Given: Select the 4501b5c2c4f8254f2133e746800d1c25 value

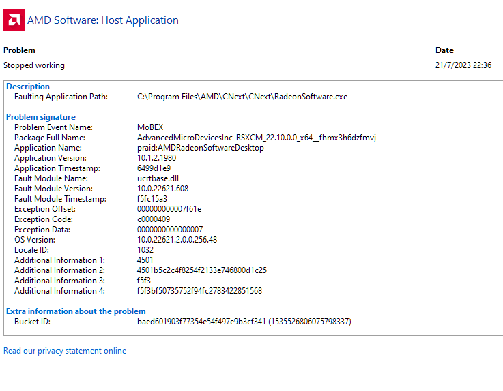Looking at the screenshot, I should point(202,270).
